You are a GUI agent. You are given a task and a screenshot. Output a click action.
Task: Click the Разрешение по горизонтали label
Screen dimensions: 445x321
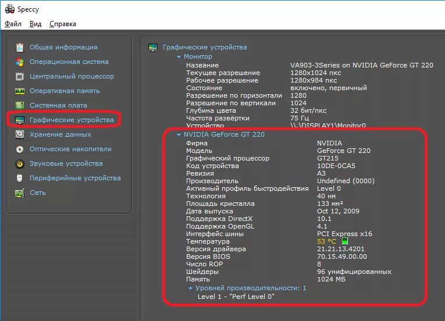pos(234,95)
